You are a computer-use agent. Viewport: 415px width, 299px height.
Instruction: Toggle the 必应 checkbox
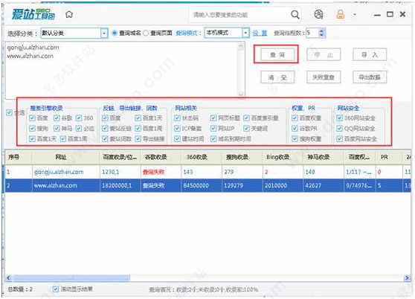(79, 129)
